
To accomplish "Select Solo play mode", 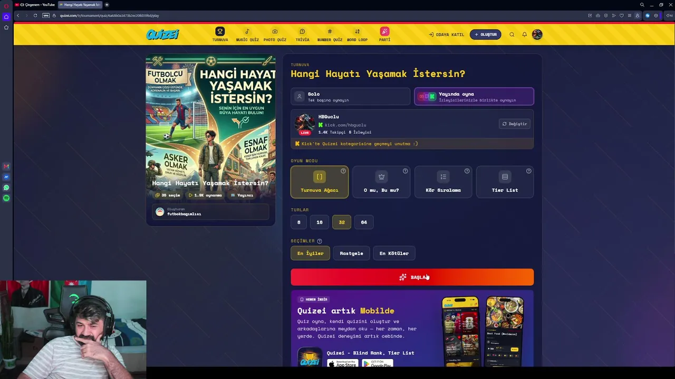I will 350,97.
